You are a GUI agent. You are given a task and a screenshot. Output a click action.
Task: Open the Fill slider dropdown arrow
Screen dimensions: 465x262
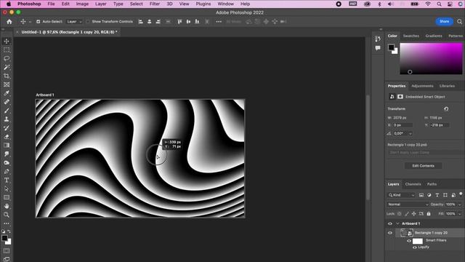[460, 214]
